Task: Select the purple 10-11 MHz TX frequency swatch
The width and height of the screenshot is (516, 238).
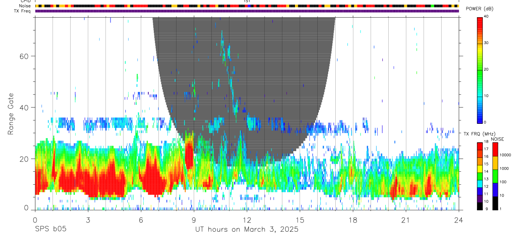Action: (x=480, y=199)
